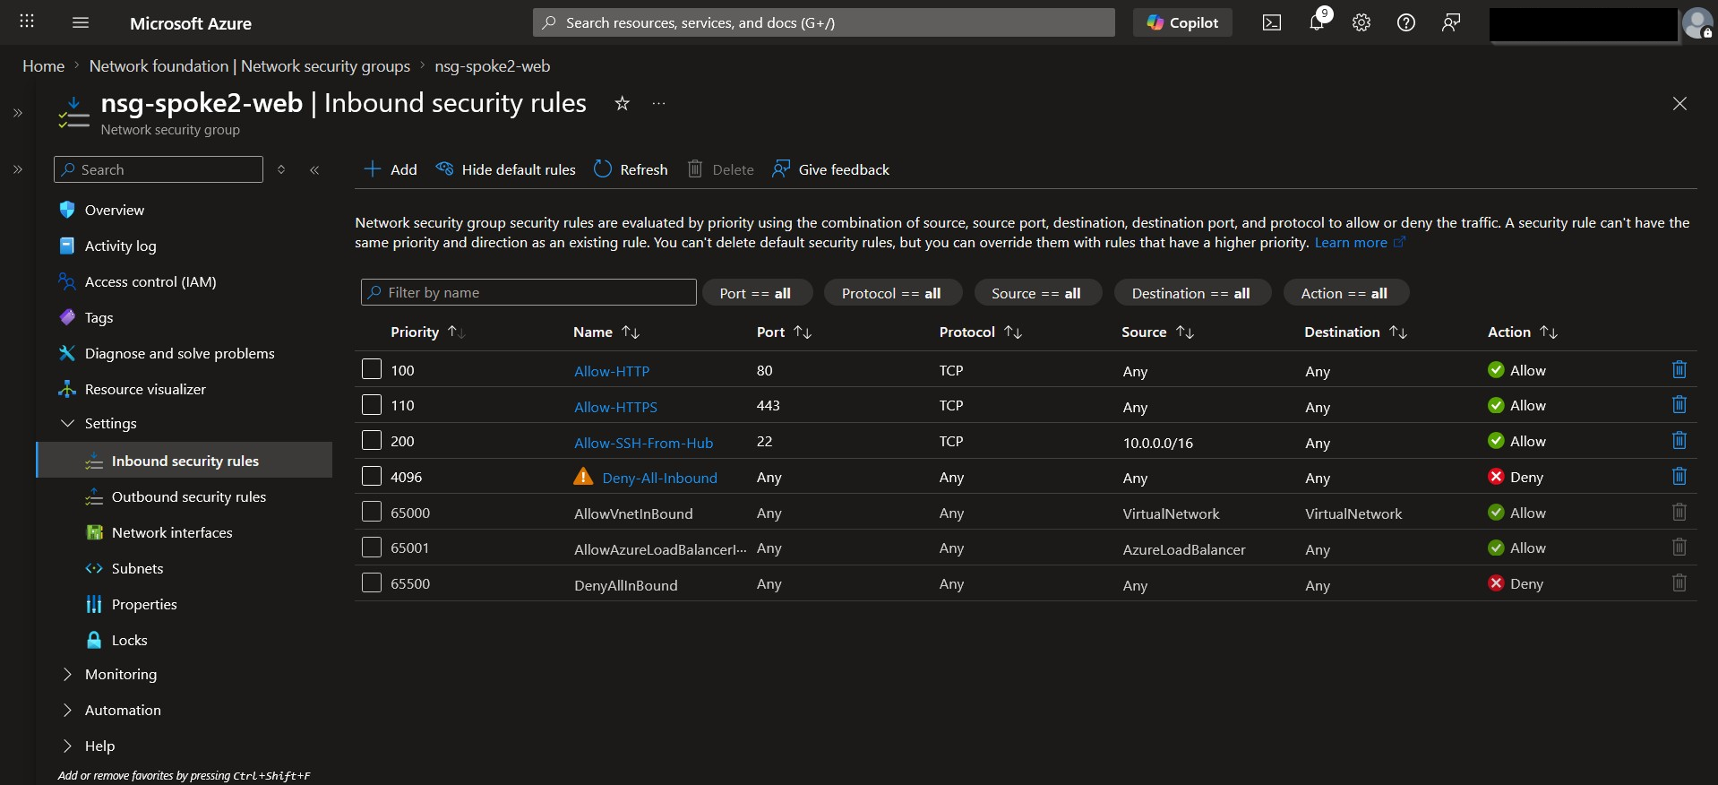This screenshot has width=1718, height=785.
Task: Click Hide default rules button
Action: (506, 169)
